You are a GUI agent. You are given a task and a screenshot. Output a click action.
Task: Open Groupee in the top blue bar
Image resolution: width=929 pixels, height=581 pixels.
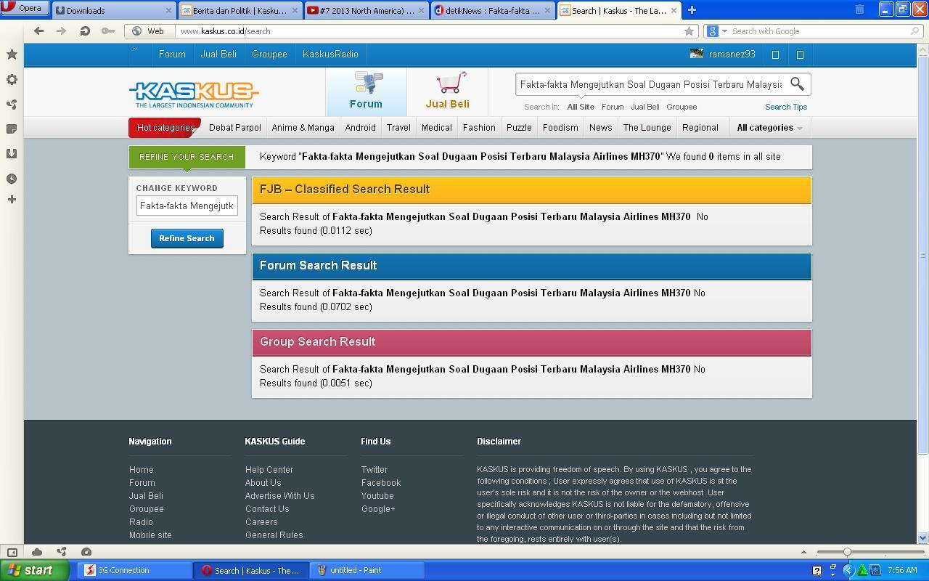269,54
